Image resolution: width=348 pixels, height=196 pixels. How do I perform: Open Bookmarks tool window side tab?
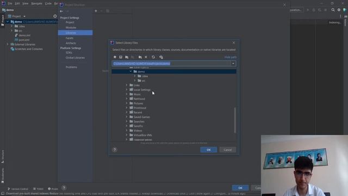pos(3,175)
